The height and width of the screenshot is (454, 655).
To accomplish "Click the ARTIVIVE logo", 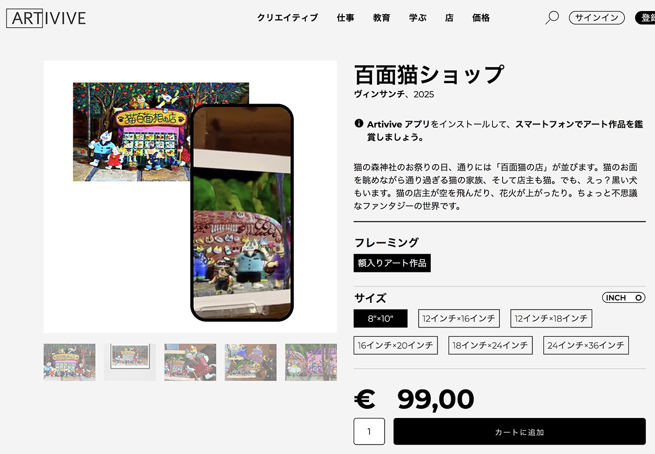I will [46, 18].
